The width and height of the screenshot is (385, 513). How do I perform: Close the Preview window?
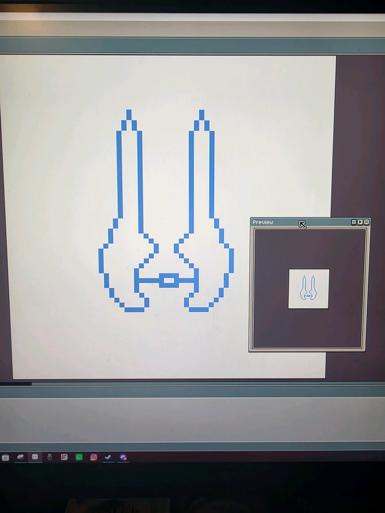pos(367,222)
